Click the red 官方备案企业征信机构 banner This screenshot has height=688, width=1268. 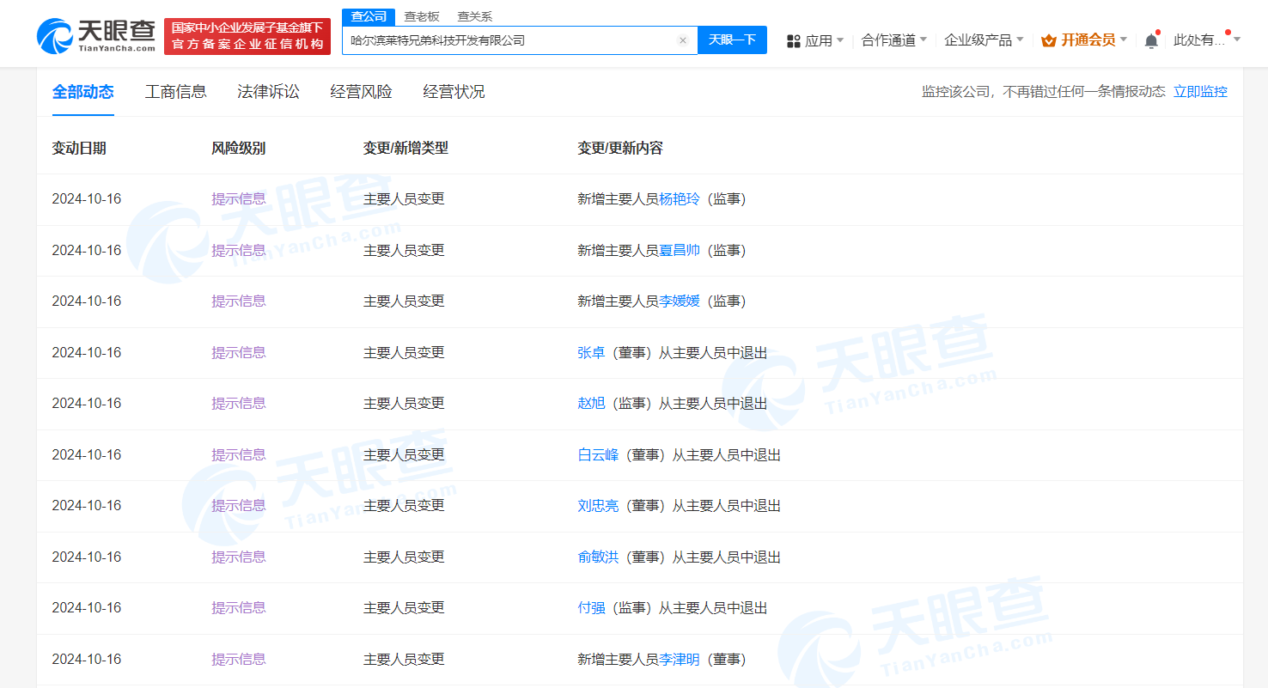point(247,36)
